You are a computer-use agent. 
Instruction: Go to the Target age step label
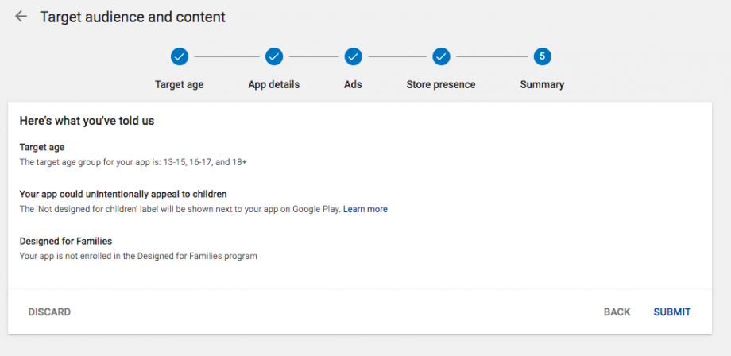[179, 84]
